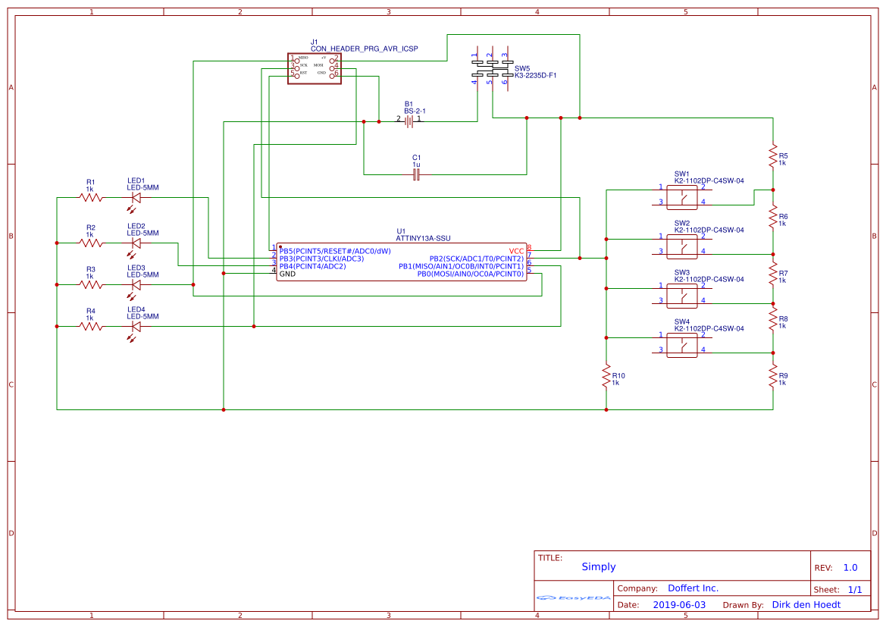Select resistor R8 symbol
The width and height of the screenshot is (886, 627).
click(x=773, y=319)
